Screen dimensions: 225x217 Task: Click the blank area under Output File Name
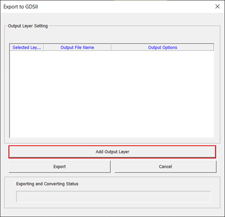pyautogui.click(x=77, y=94)
